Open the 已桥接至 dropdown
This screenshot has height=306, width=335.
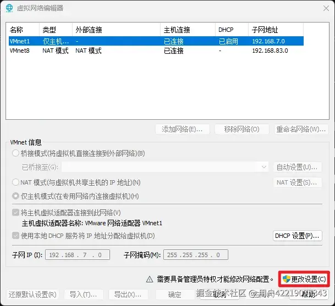click(x=165, y=167)
